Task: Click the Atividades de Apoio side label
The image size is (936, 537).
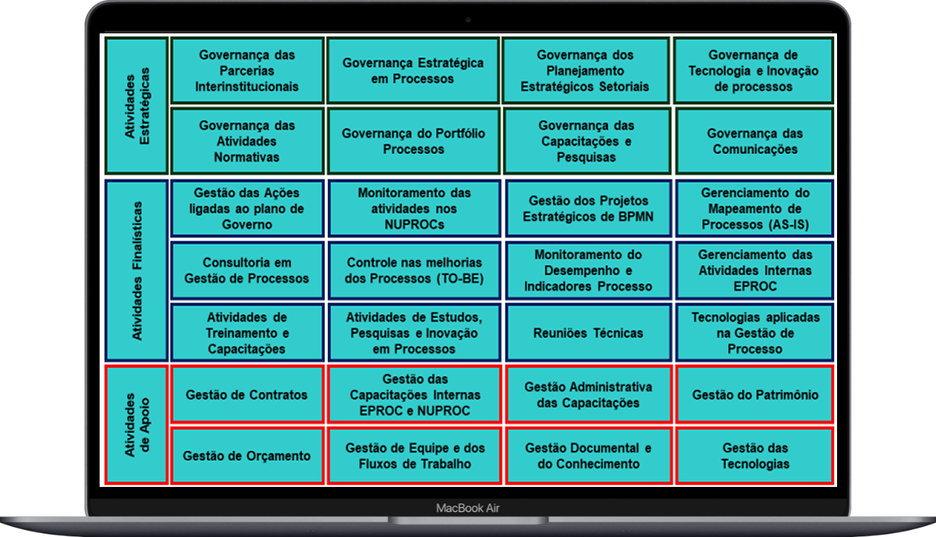Action: coord(137,425)
